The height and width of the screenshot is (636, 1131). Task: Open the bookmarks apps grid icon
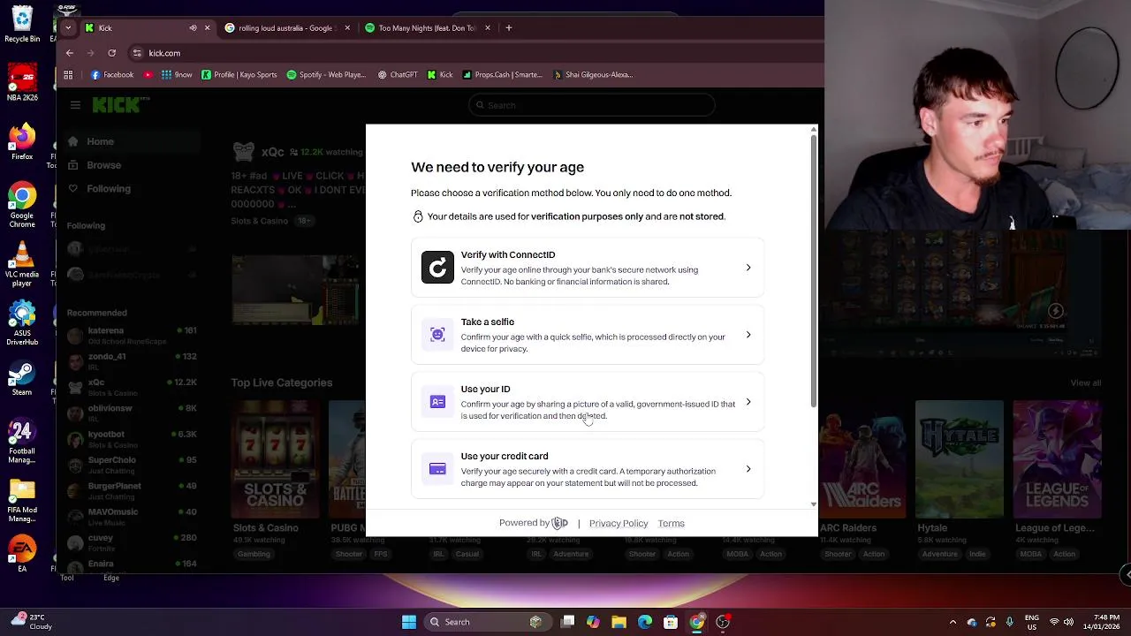(x=69, y=75)
